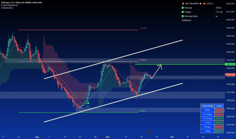The height and width of the screenshot is (139, 236).
Task: Click the 61.80% Fibonacci level label
Action: tap(143, 60)
